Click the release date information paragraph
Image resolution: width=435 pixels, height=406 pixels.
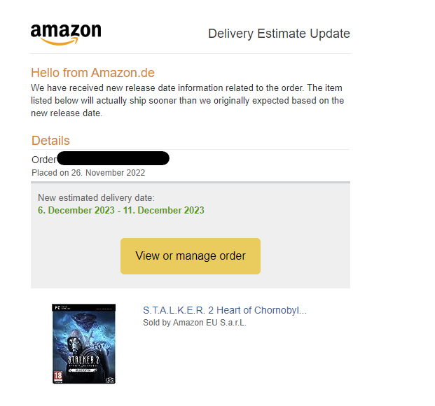(187, 101)
